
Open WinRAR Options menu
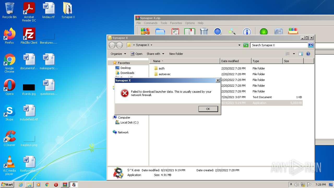(x=190, y=23)
